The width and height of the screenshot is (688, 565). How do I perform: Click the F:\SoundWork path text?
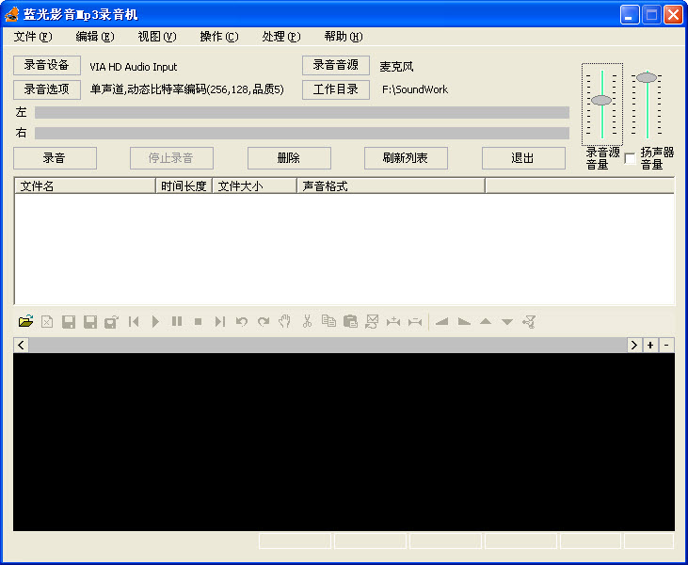[x=415, y=89]
